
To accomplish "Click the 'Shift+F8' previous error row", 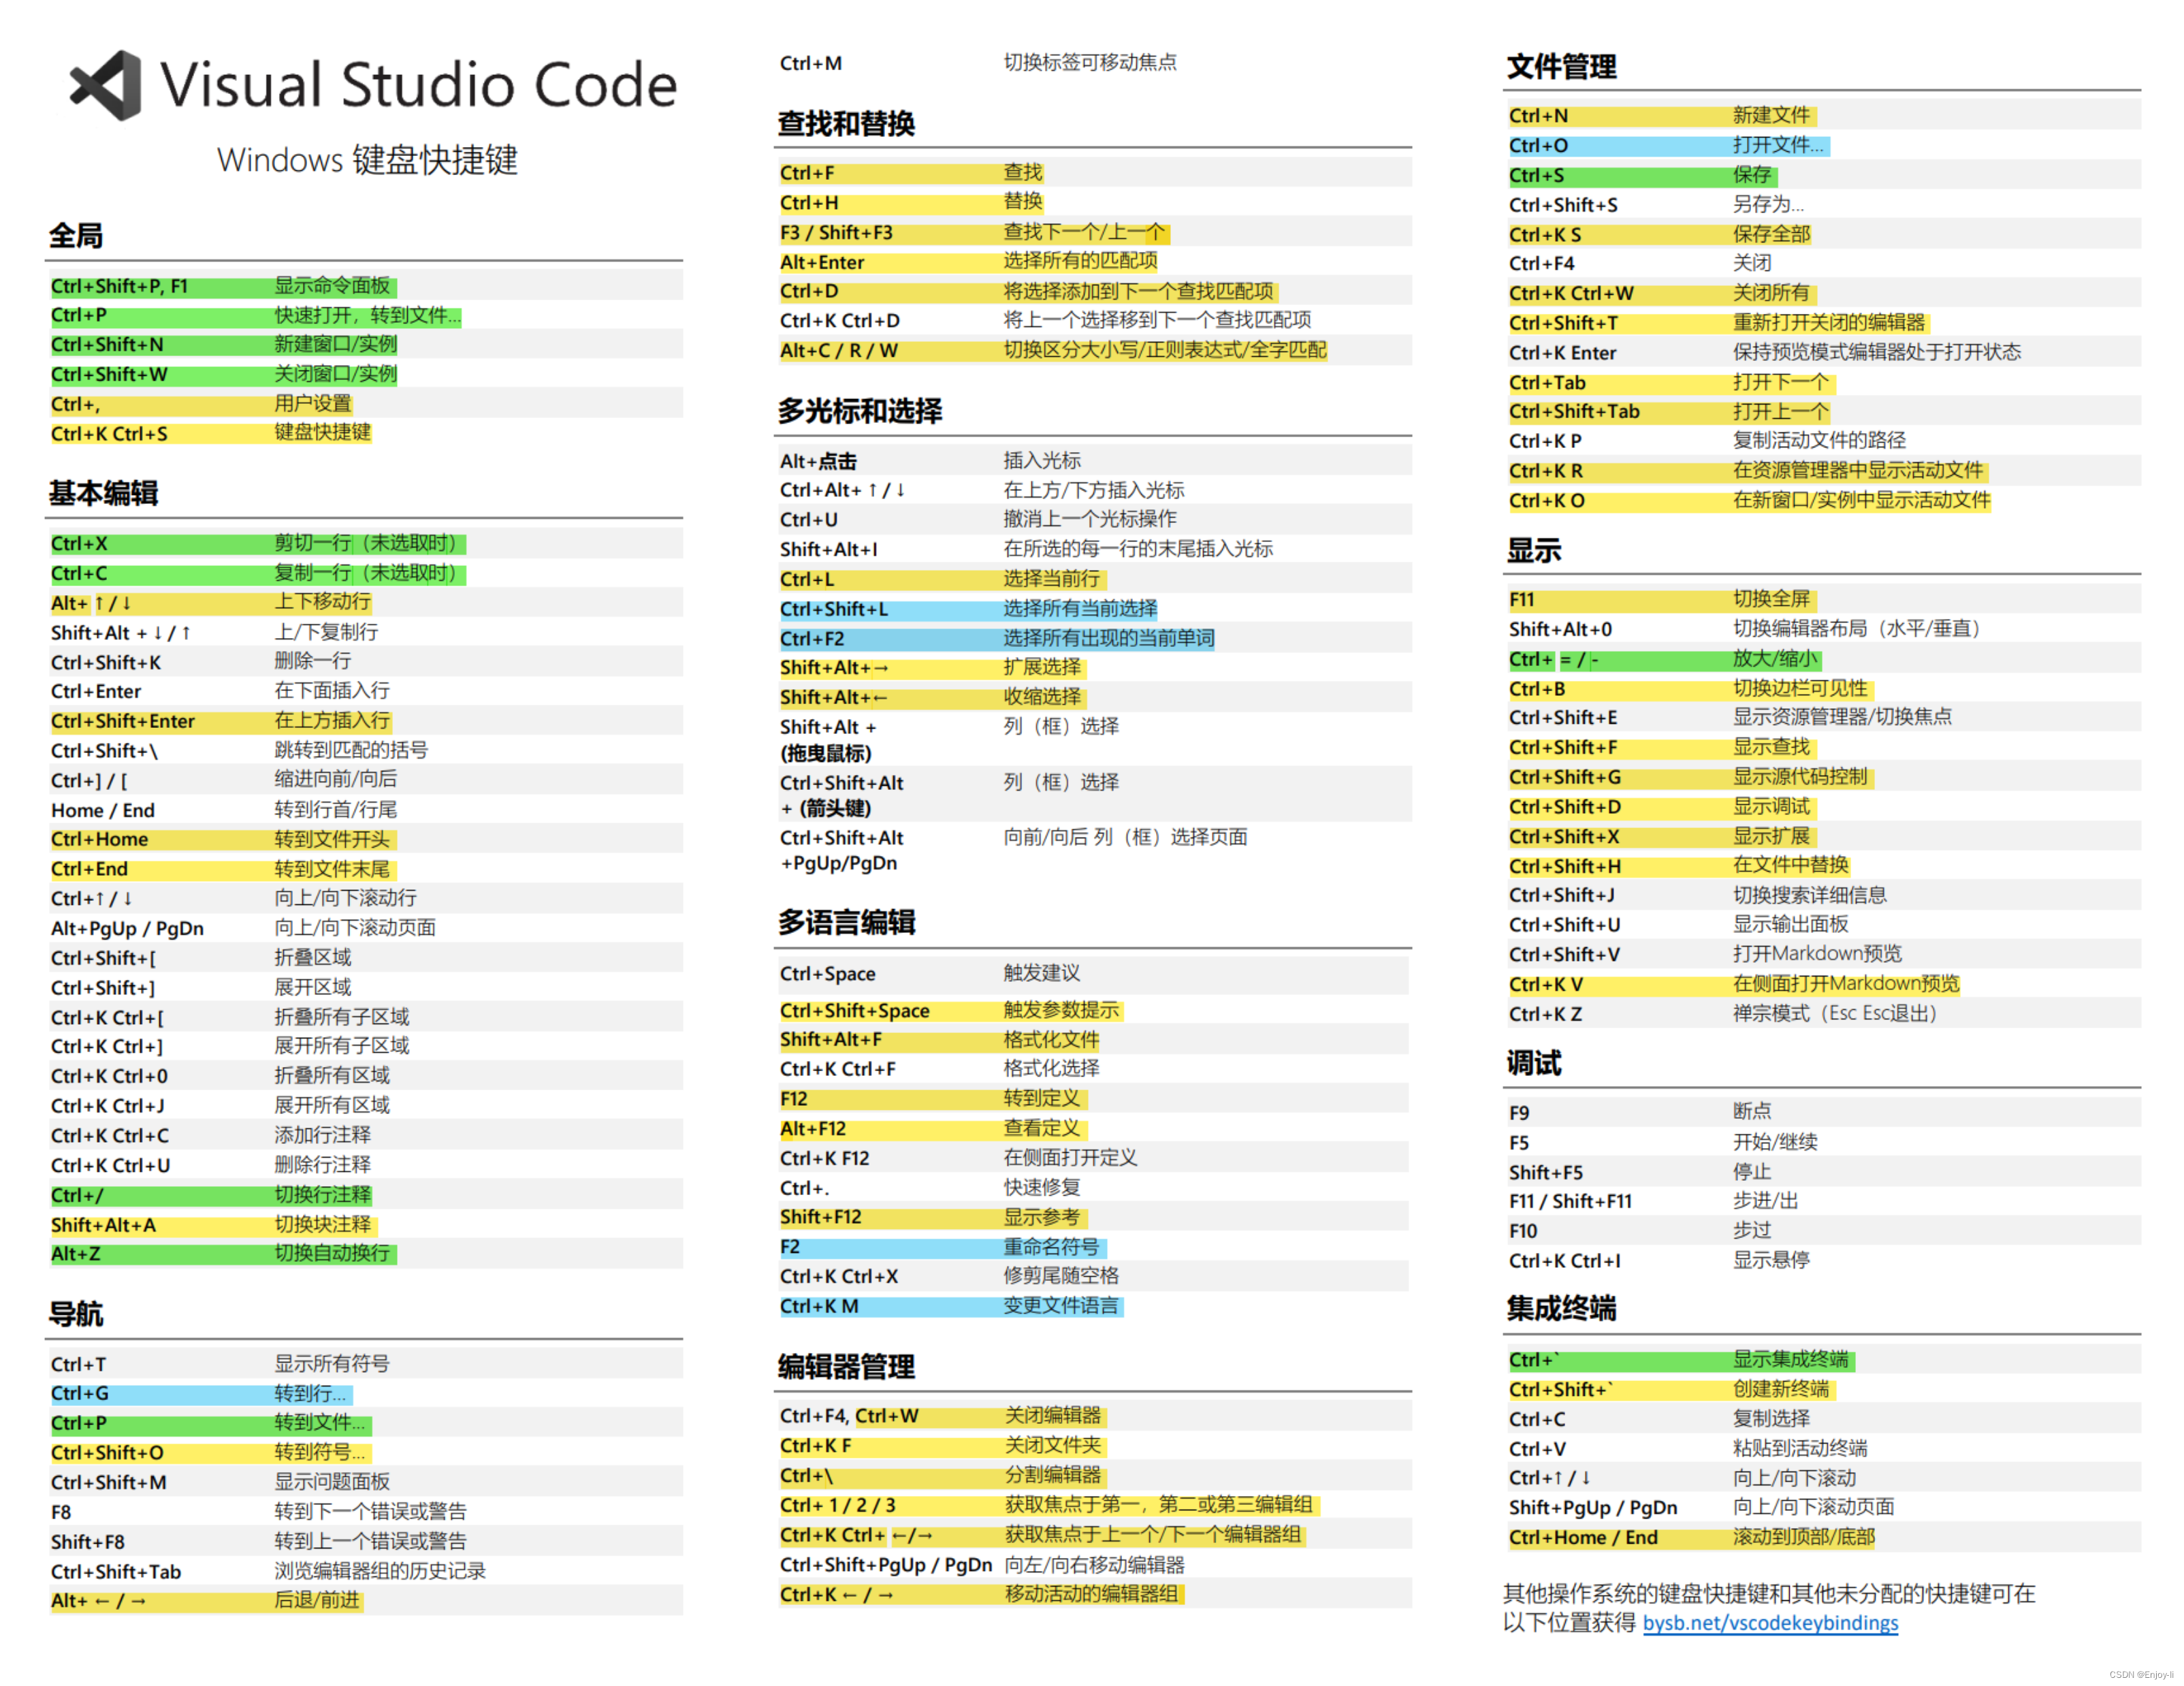I will [x=366, y=1542].
